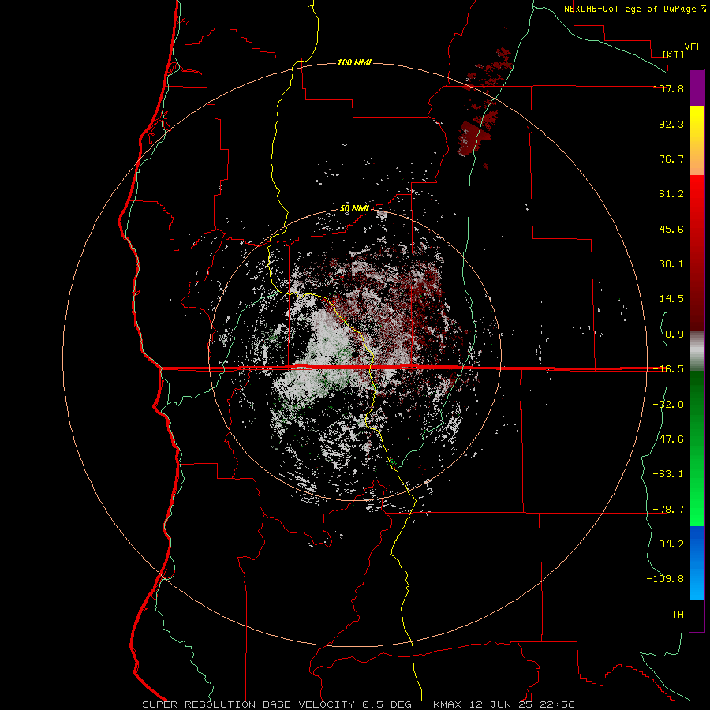
Task: Click the VEL legend heading
Action: pos(693,47)
